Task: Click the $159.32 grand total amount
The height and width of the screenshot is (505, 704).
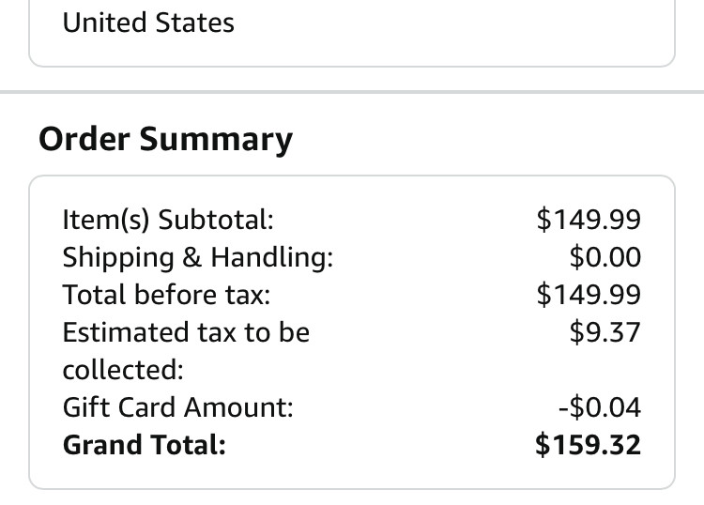Action: [x=588, y=445]
